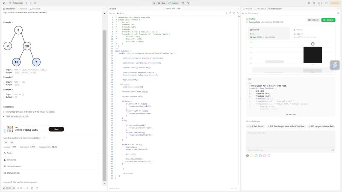This screenshot has width=342, height=192.
Task: Click green Solution button
Action: pyautogui.click(x=328, y=20)
